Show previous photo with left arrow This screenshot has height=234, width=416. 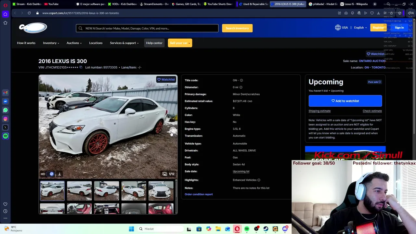pyautogui.click(x=44, y=131)
